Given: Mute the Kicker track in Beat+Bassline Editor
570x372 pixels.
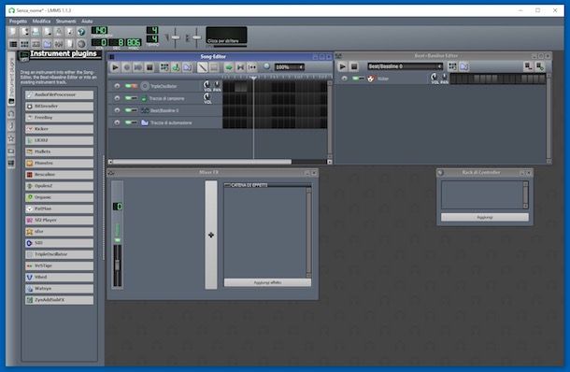Looking at the screenshot, I should 355,79.
